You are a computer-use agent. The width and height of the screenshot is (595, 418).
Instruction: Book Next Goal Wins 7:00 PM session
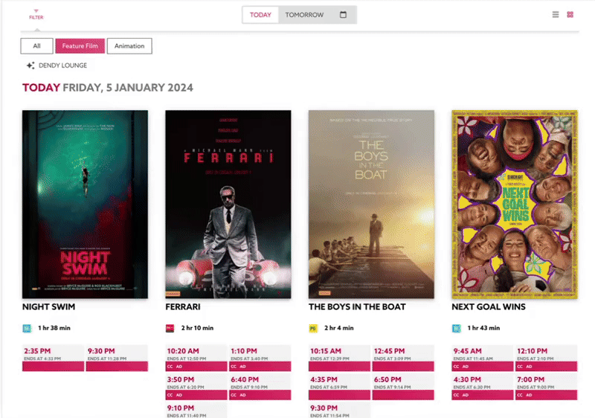pyautogui.click(x=546, y=387)
